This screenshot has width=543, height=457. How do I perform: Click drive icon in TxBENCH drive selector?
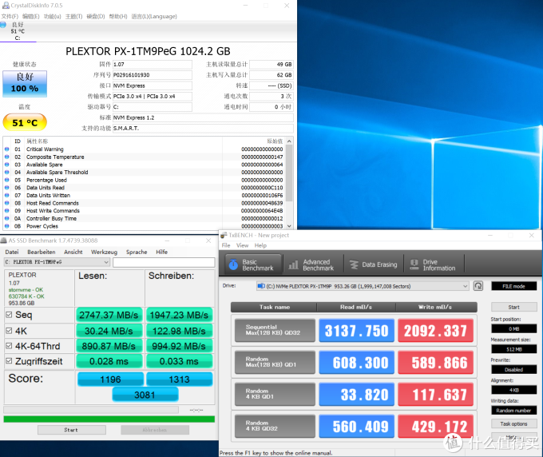click(261, 286)
